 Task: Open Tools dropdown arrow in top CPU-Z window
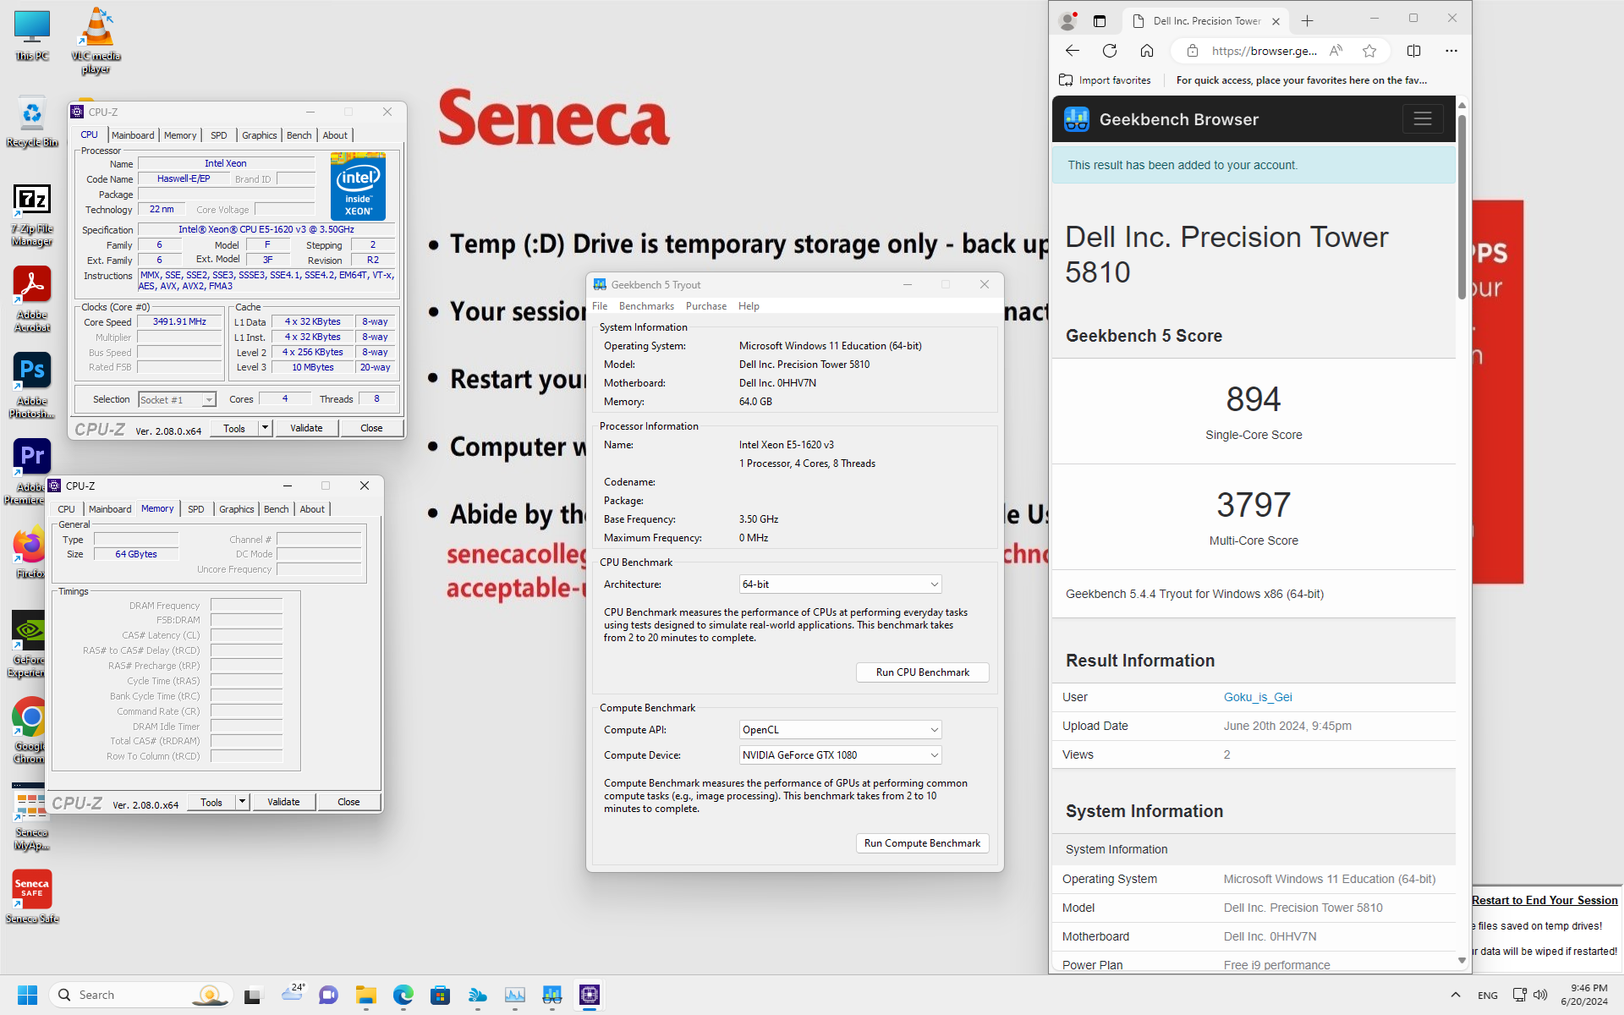click(265, 428)
